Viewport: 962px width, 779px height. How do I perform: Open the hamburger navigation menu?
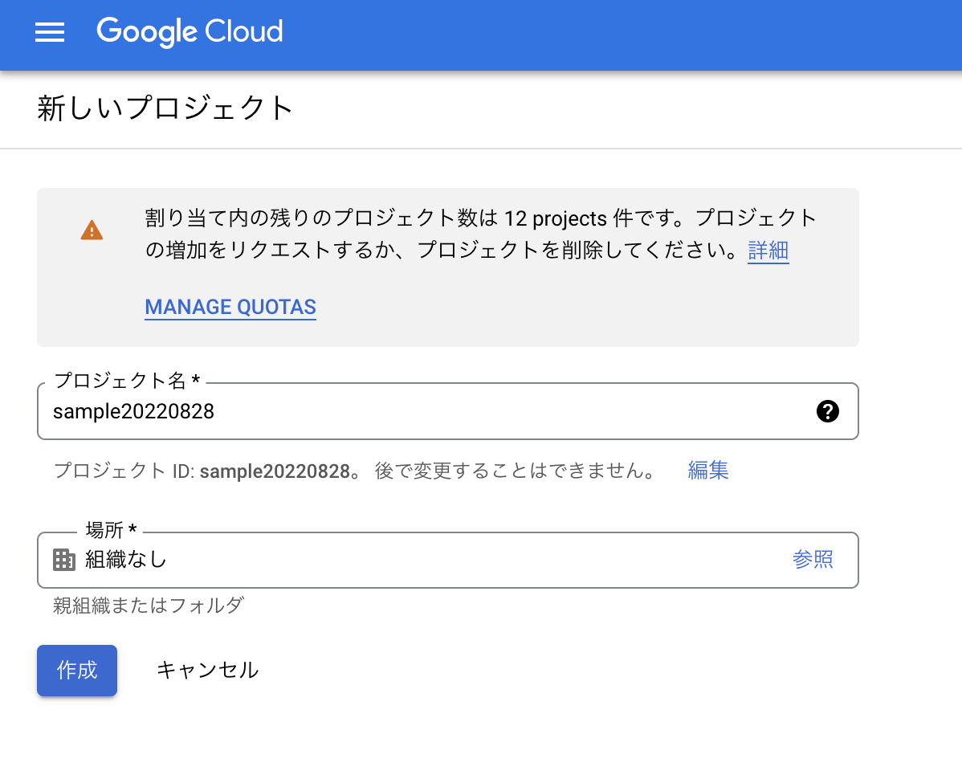point(50,32)
